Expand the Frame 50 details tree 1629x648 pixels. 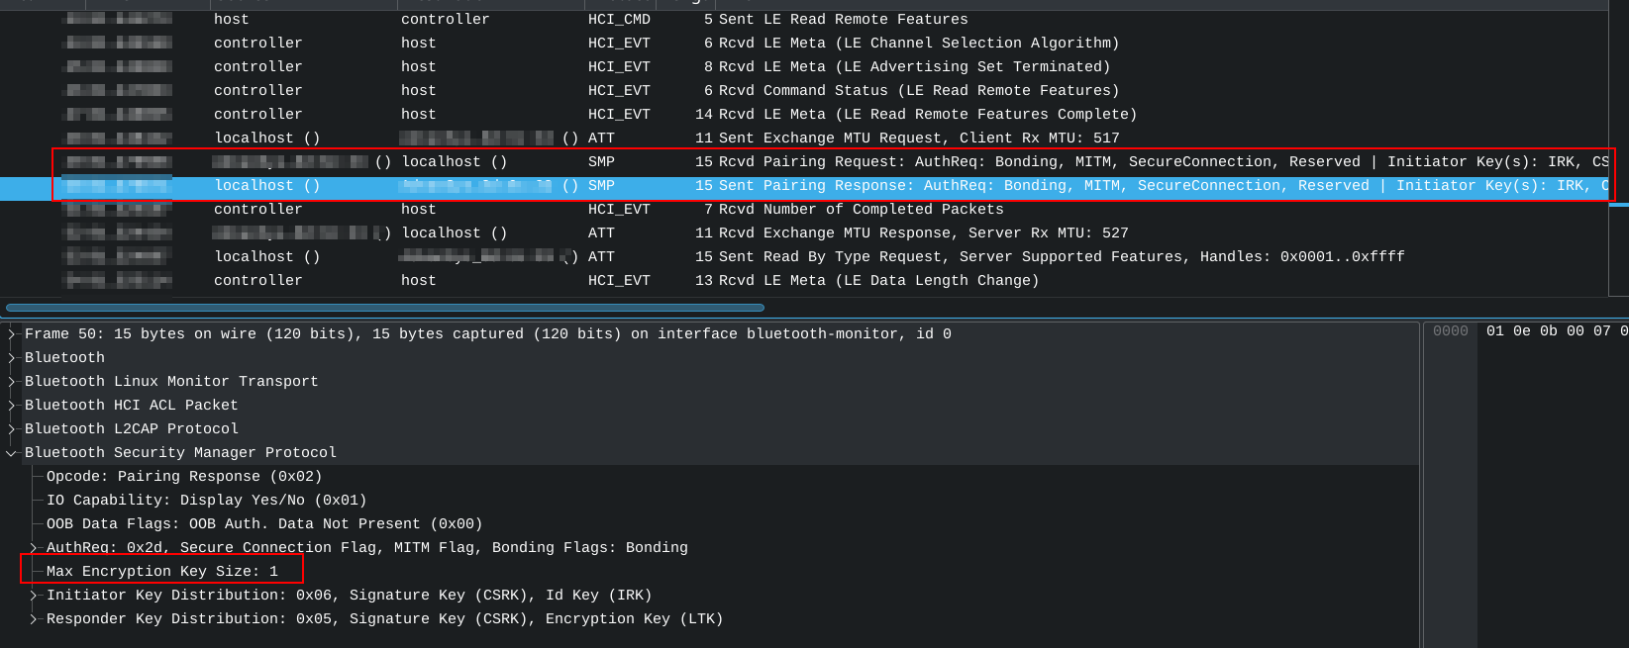pyautogui.click(x=12, y=334)
